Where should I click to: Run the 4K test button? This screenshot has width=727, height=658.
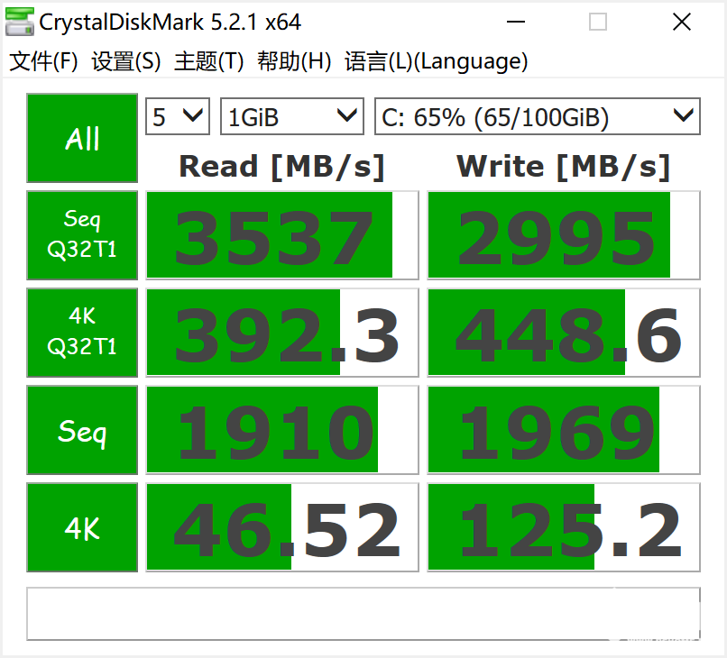(x=82, y=527)
